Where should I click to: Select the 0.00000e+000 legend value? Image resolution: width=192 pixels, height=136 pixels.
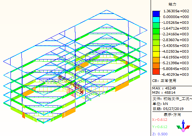176,17
